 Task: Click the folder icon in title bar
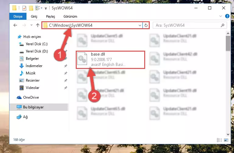pyautogui.click(x=15, y=8)
